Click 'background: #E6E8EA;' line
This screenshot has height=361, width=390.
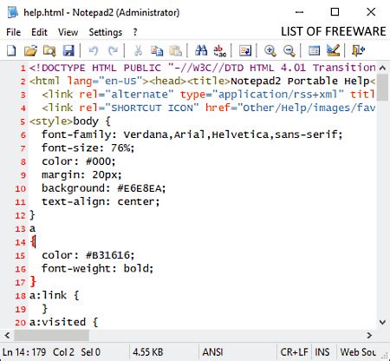tap(104, 188)
